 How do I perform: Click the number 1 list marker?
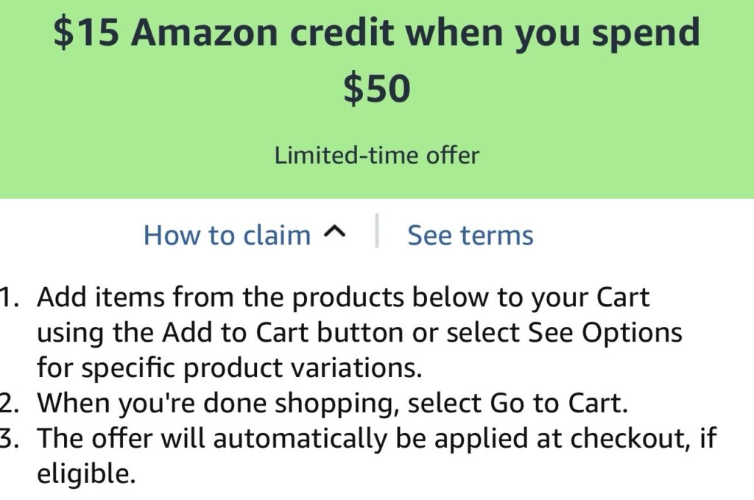[9, 298]
